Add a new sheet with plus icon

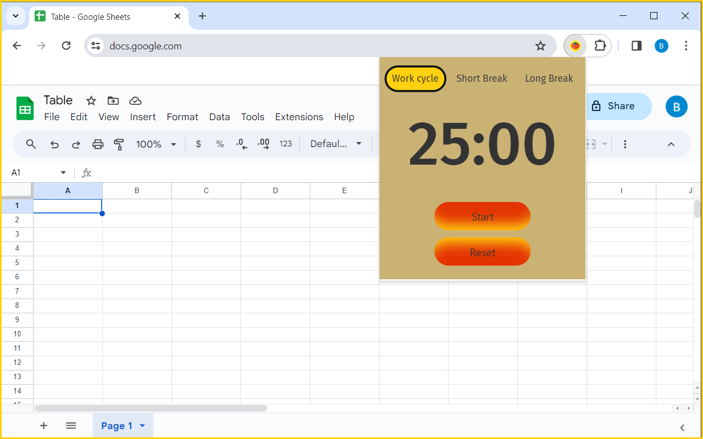(x=44, y=426)
